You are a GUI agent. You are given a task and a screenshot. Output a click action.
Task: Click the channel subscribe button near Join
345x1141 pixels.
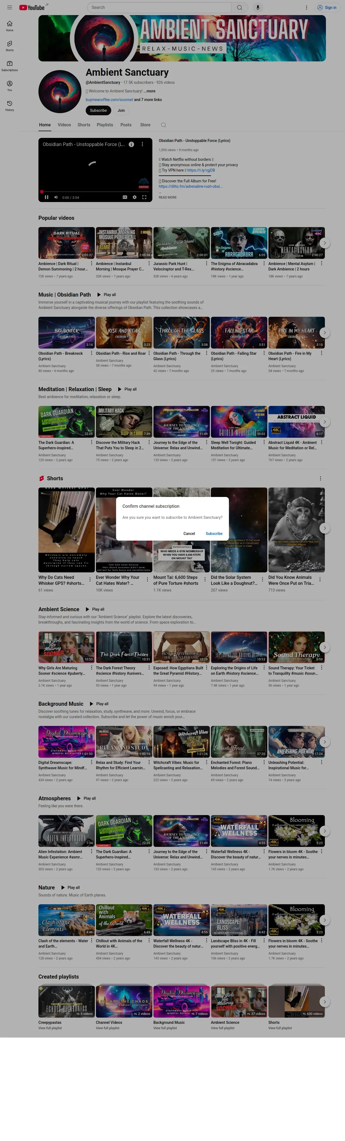(98, 111)
